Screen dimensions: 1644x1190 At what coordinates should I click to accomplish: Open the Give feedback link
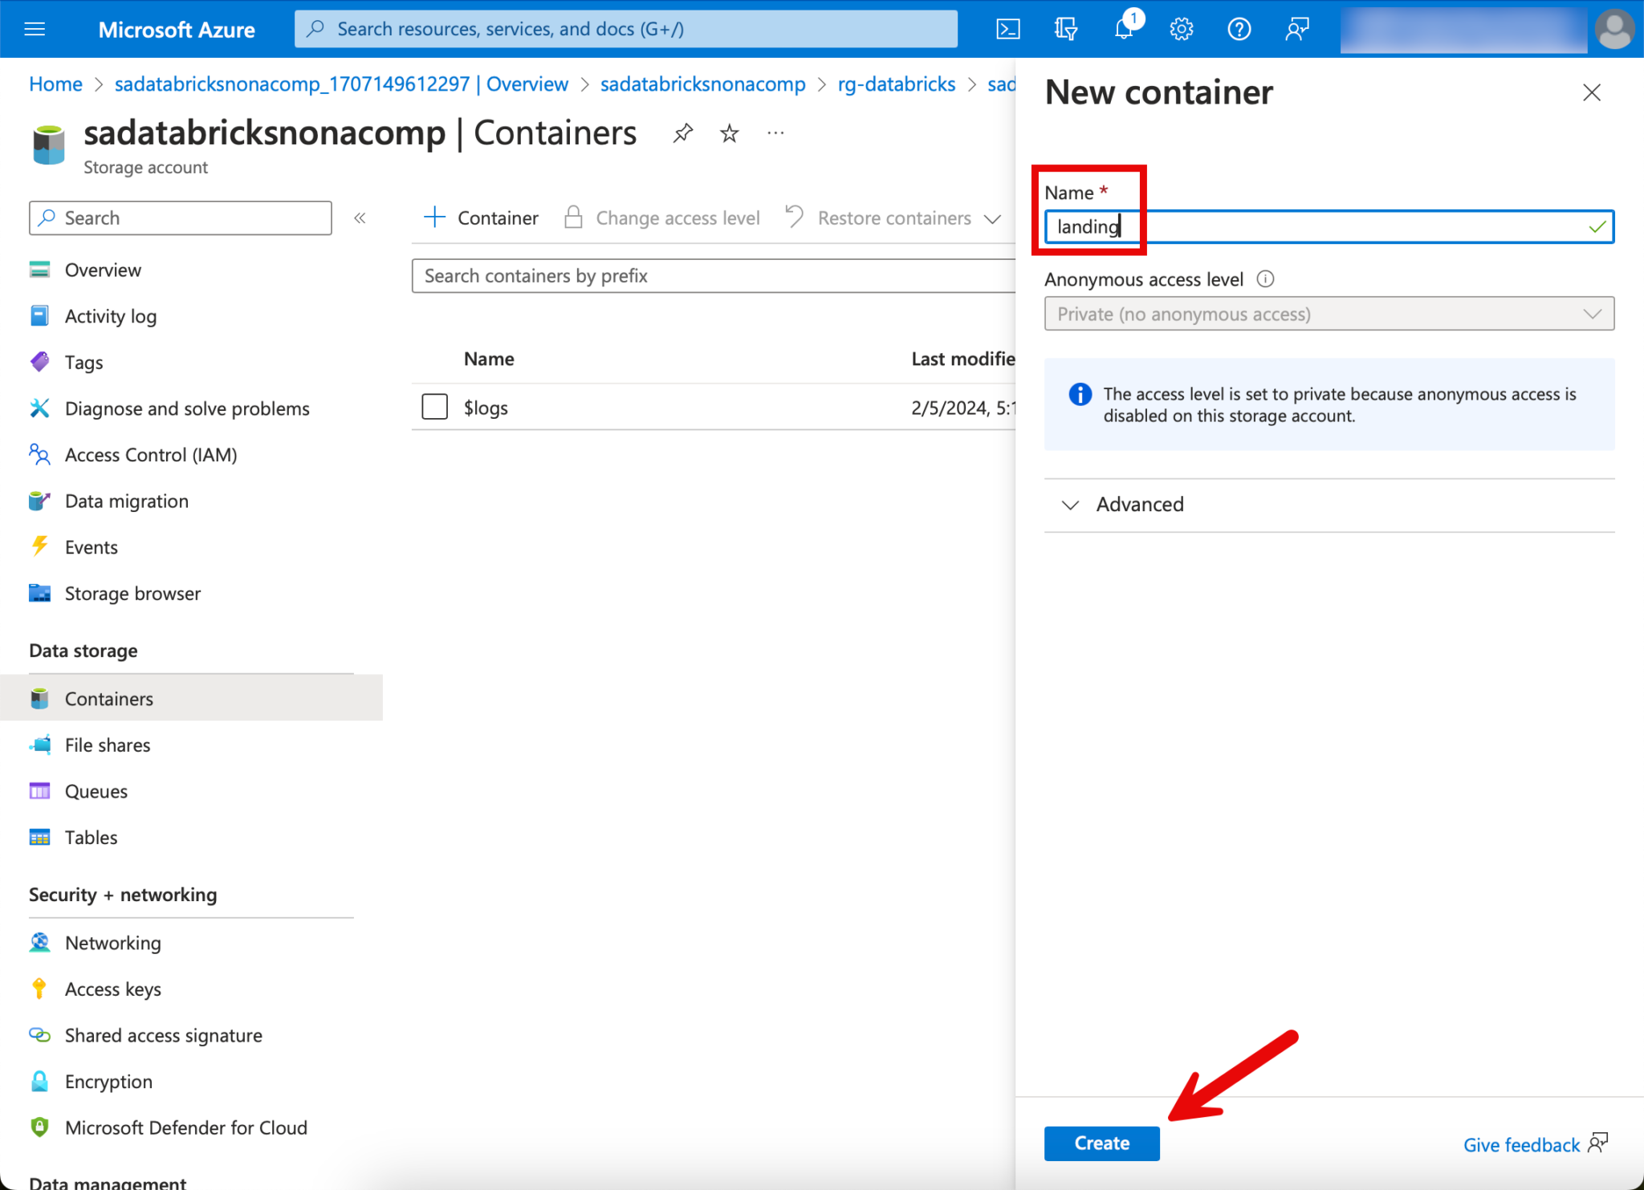[1521, 1145]
